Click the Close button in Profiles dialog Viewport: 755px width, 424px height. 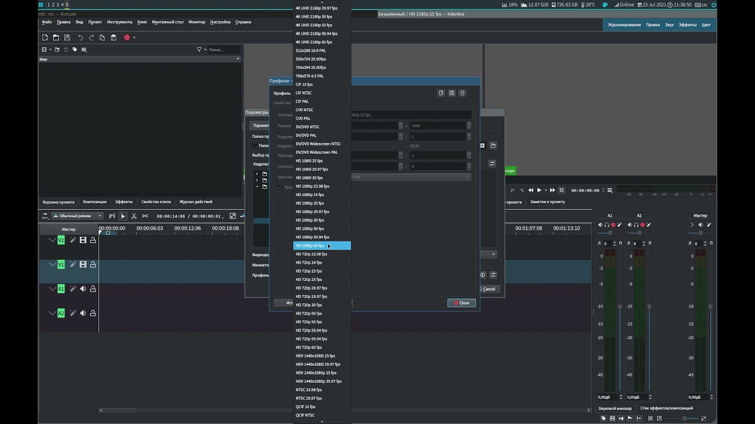pos(461,303)
